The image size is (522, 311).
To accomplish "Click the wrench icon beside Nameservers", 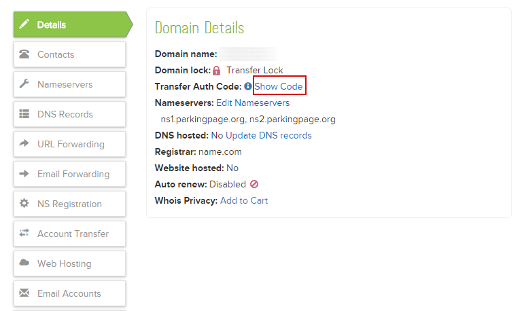I will tap(24, 84).
